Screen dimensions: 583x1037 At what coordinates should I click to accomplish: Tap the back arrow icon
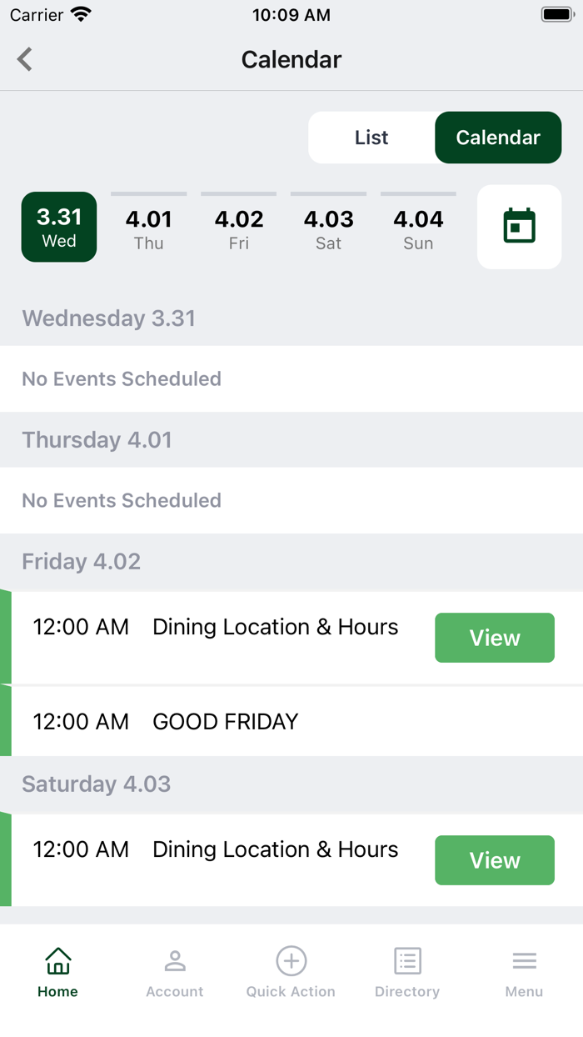[25, 59]
